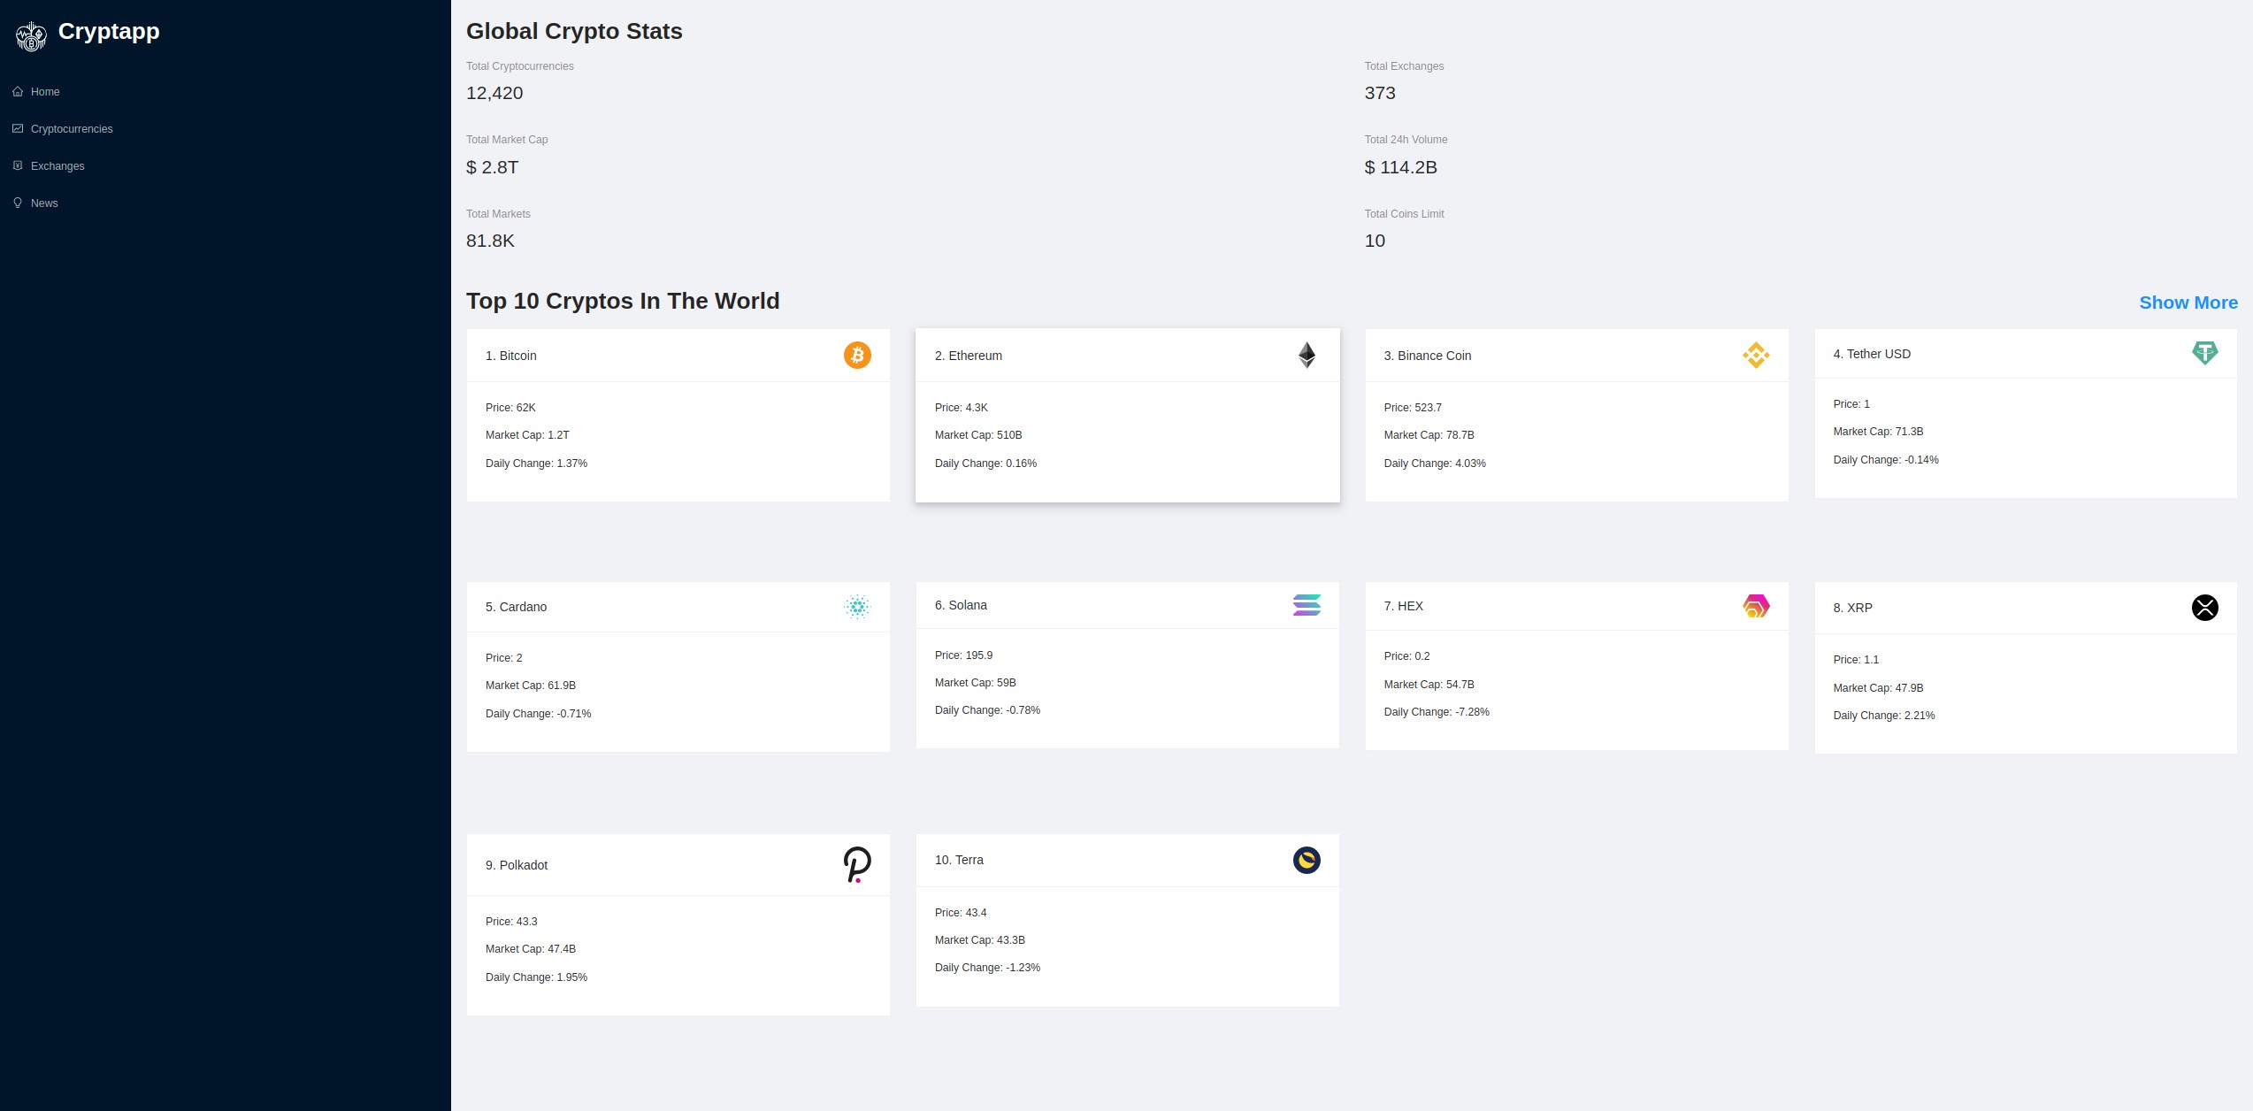This screenshot has height=1111, width=2253.
Task: Click the News bulb icon in sidebar
Action: (18, 203)
